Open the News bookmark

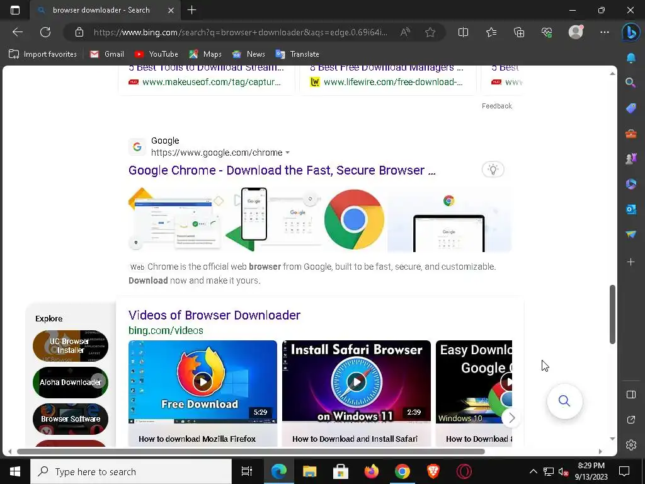[x=248, y=54]
